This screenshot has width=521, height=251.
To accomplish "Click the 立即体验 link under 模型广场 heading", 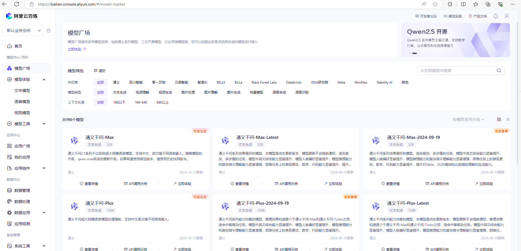I will 77,49.
